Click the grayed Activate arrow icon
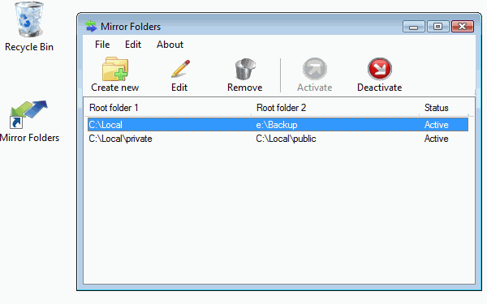487x304 pixels. (315, 69)
